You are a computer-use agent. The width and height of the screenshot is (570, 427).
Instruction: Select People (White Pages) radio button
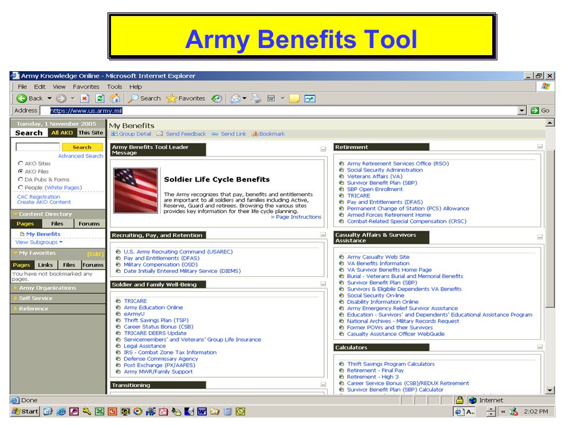click(x=21, y=187)
